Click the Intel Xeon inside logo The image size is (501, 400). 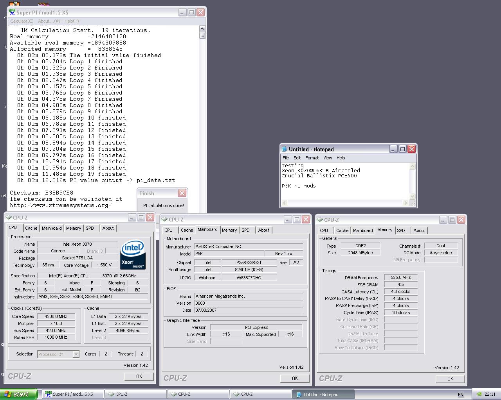pyautogui.click(x=133, y=255)
